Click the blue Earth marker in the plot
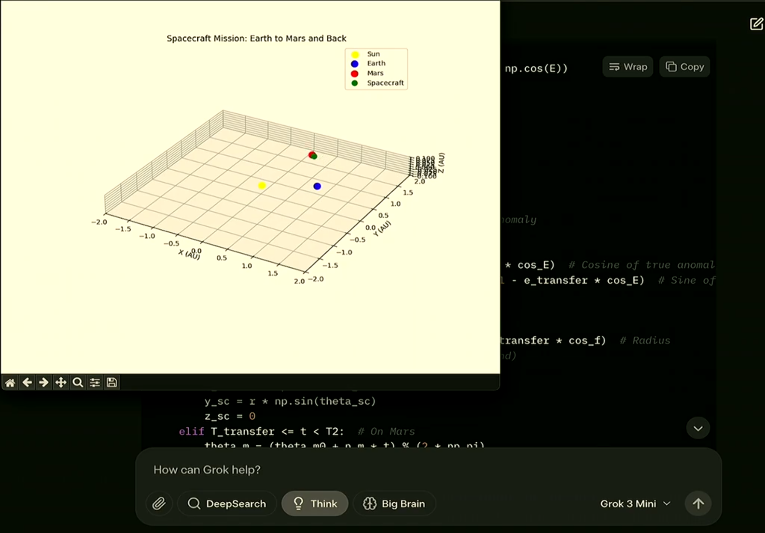This screenshot has width=765, height=533. pyautogui.click(x=317, y=186)
